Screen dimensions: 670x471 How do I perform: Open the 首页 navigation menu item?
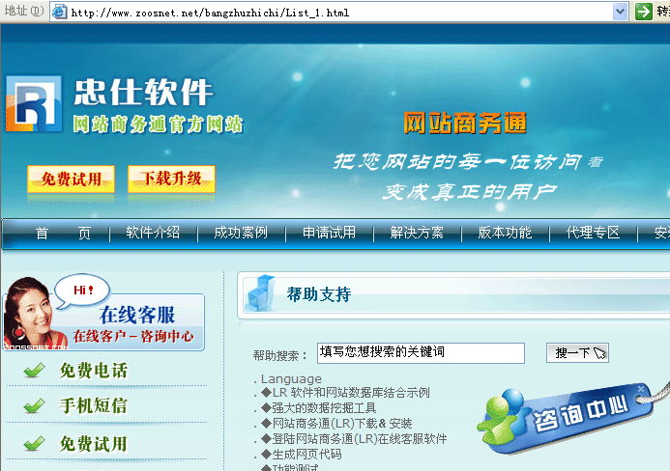click(63, 233)
